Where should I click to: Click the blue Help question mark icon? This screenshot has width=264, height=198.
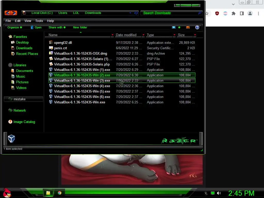click(x=197, y=27)
